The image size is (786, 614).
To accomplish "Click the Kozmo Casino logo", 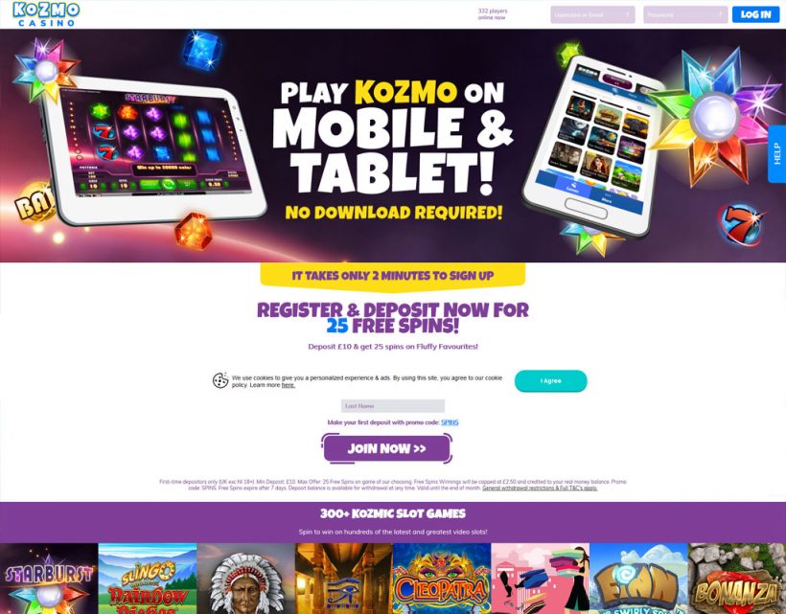I will (46, 14).
